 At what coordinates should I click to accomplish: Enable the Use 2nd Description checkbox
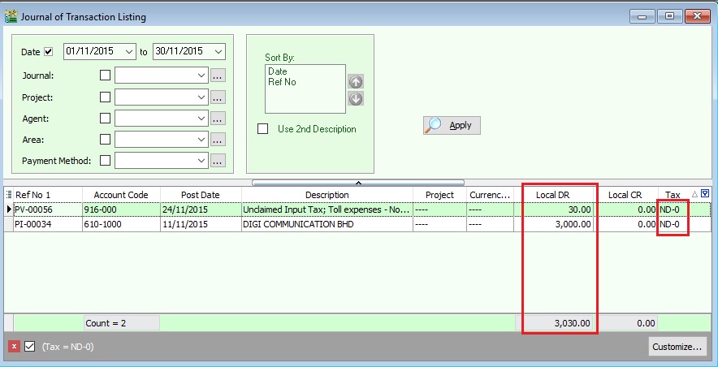coord(262,128)
